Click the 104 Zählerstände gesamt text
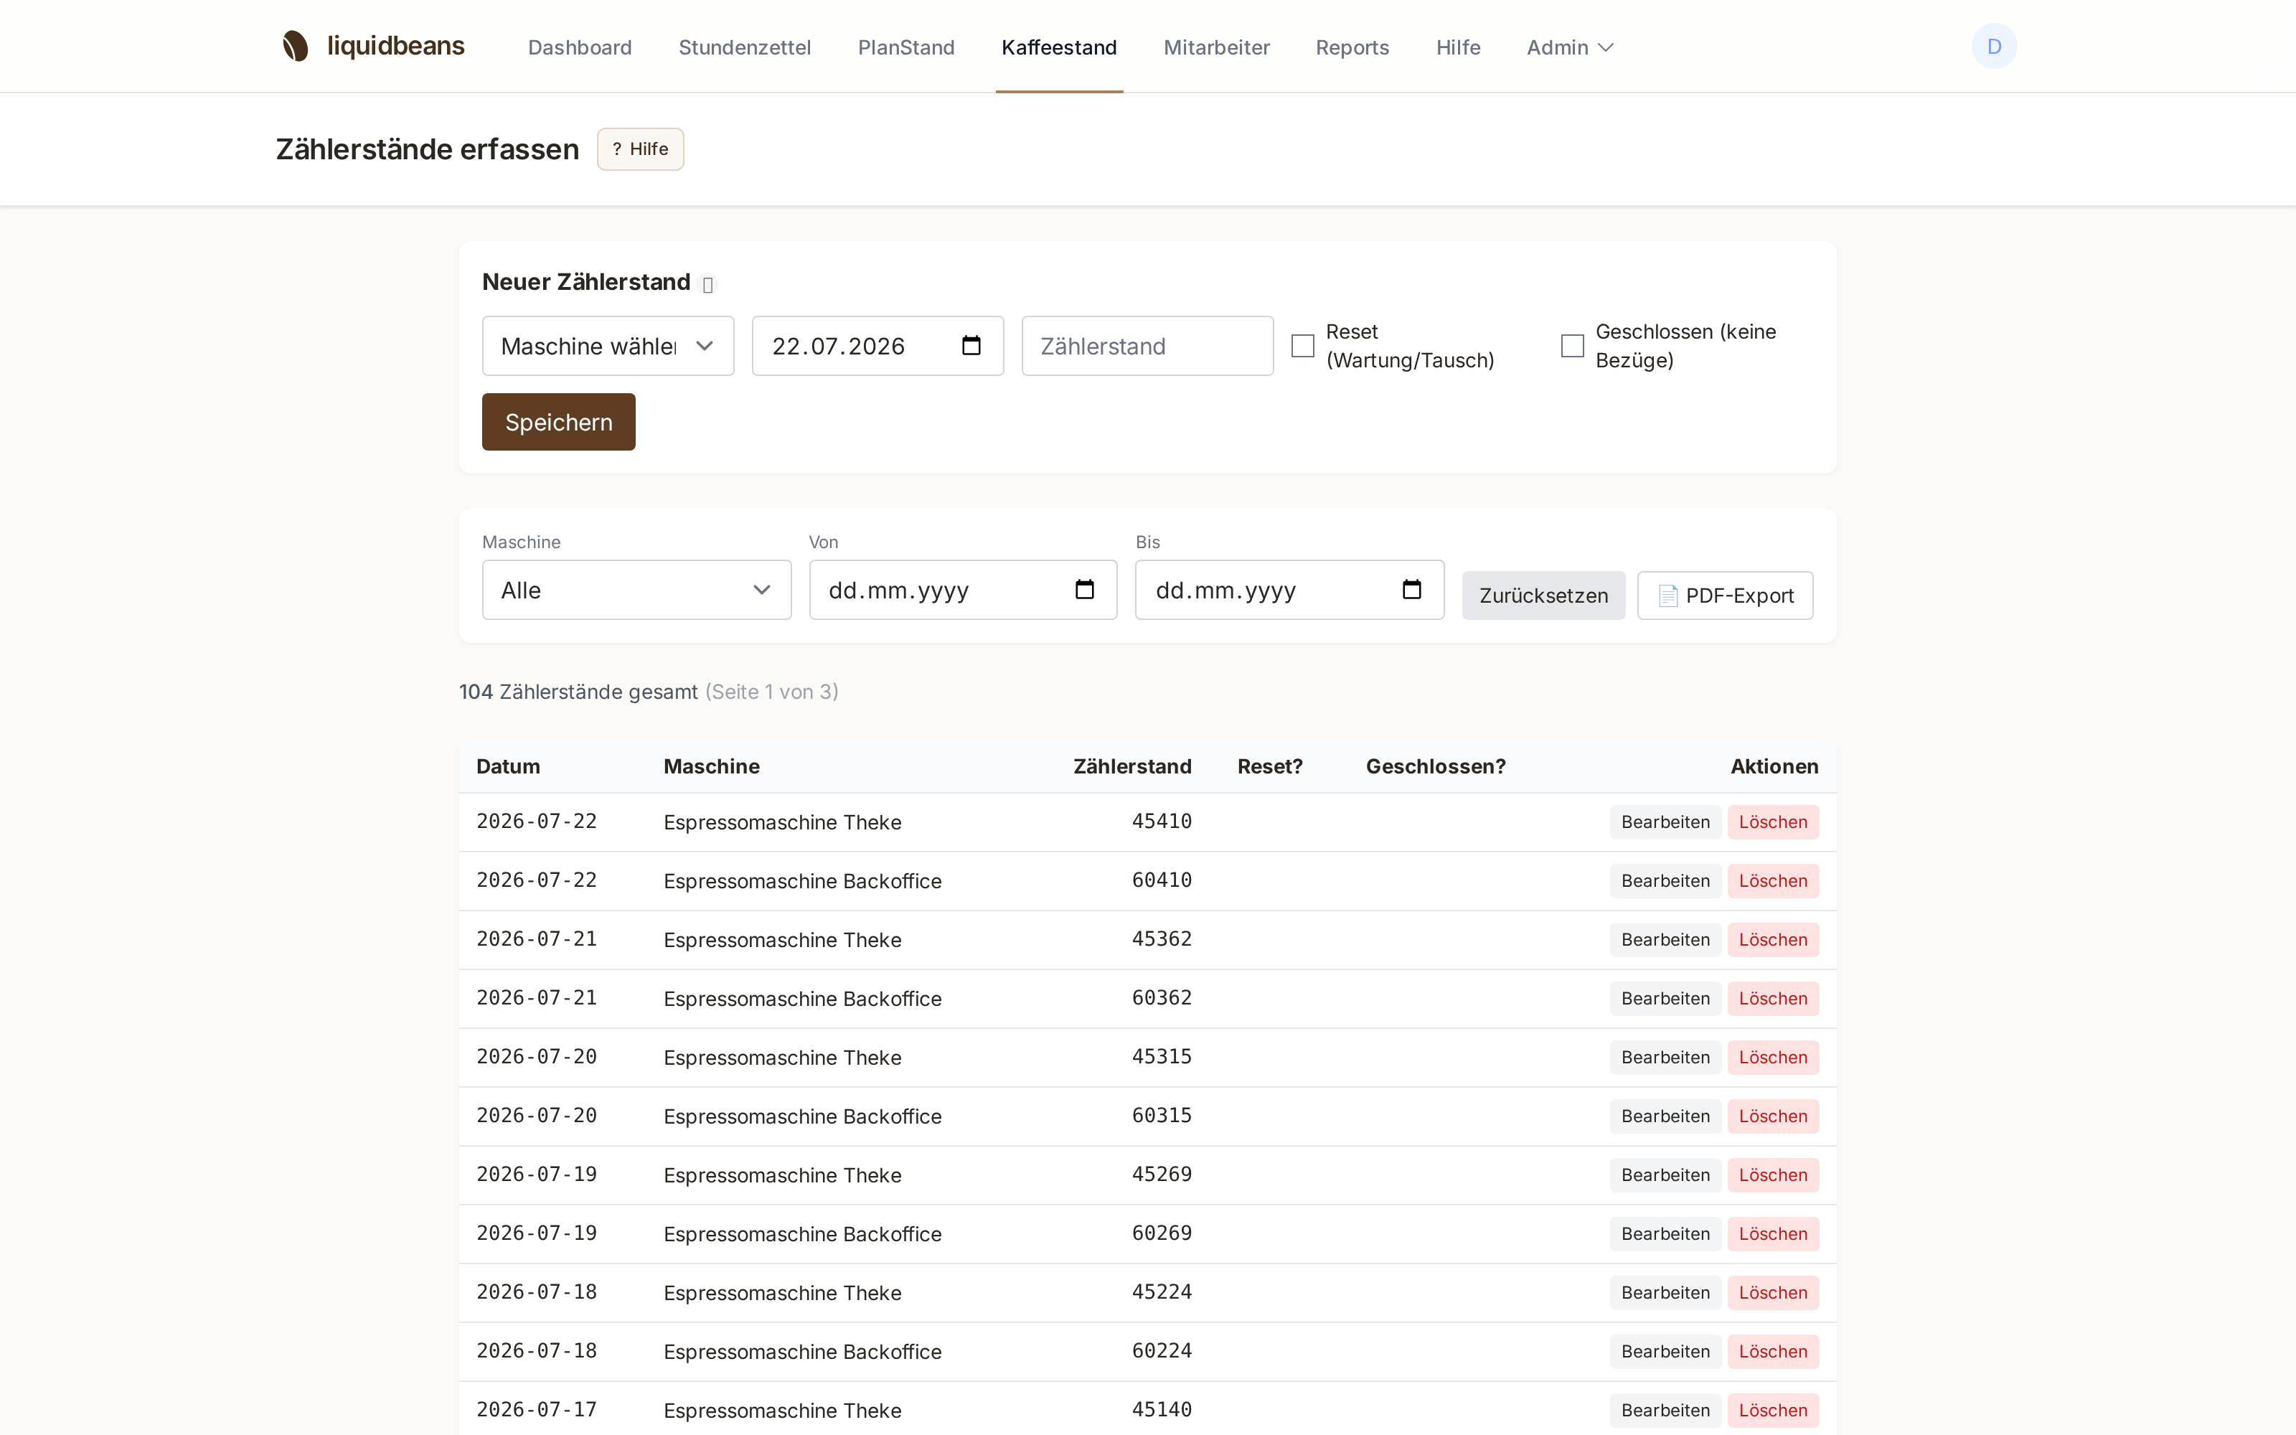The width and height of the screenshot is (2296, 1435). [x=579, y=692]
